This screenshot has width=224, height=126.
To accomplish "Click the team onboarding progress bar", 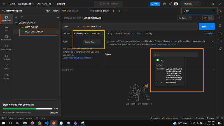I will click(x=27, y=109).
